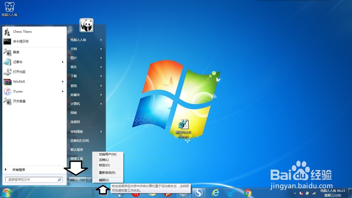Screen dimensions: 352x198
Task: Click the Windows Start orb
Action: [x=7, y=193]
